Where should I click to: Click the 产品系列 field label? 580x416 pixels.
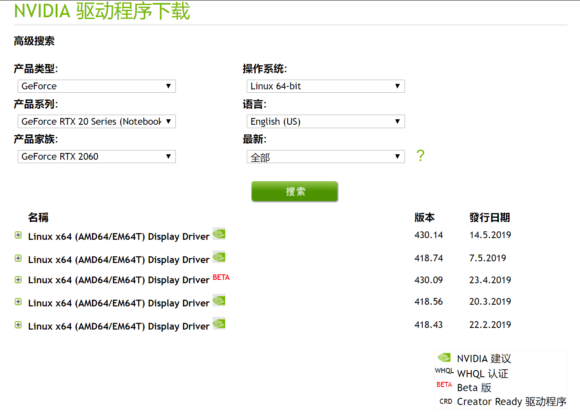pos(36,104)
